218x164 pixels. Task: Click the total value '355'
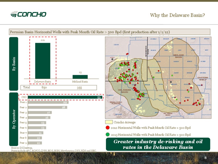[x=79, y=88]
